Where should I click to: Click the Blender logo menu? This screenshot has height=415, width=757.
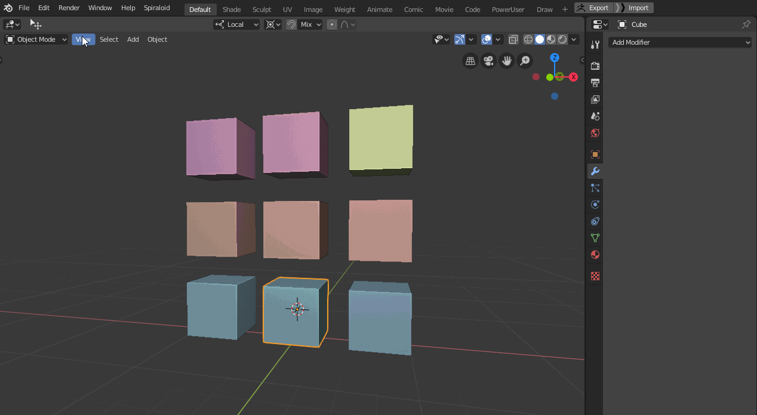click(8, 8)
